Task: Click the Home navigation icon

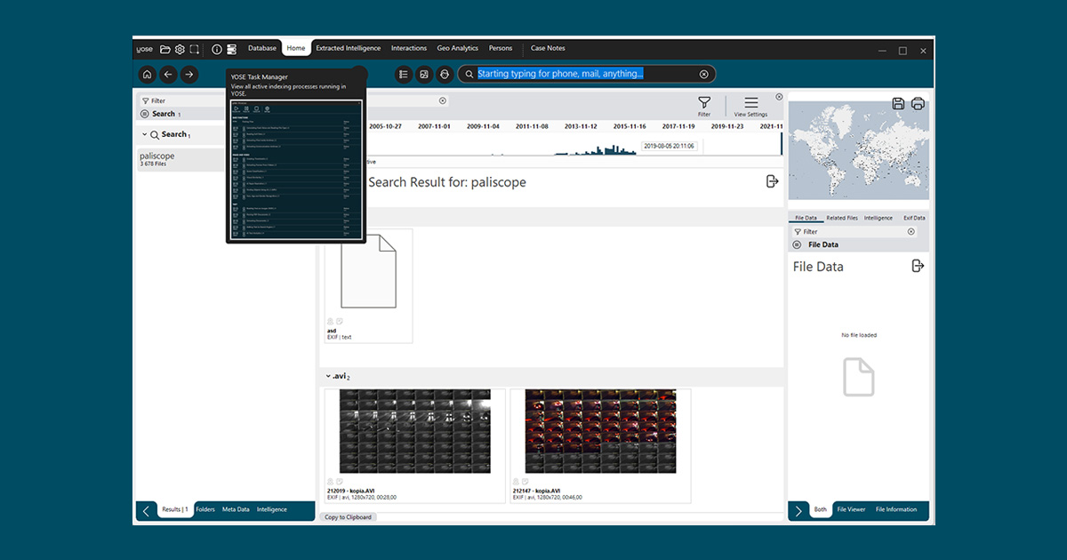Action: 148,75
